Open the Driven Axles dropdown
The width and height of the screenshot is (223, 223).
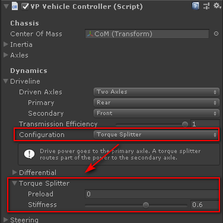(157, 92)
